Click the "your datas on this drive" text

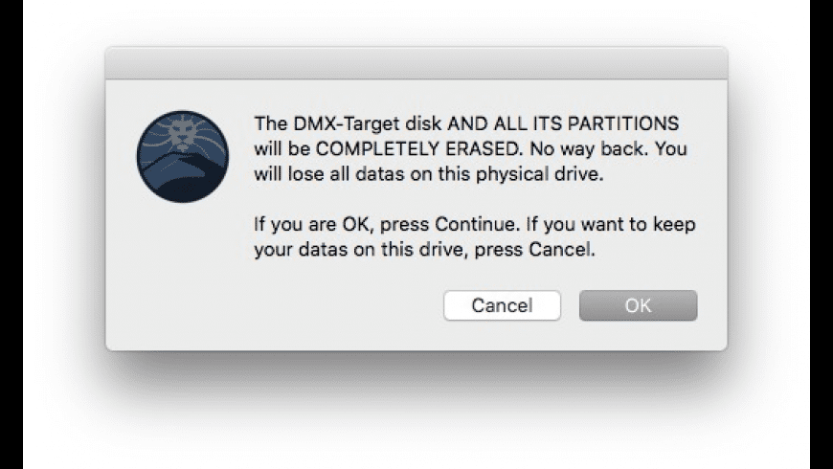pos(341,251)
